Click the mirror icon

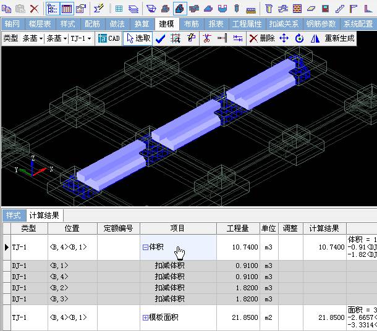(x=315, y=38)
